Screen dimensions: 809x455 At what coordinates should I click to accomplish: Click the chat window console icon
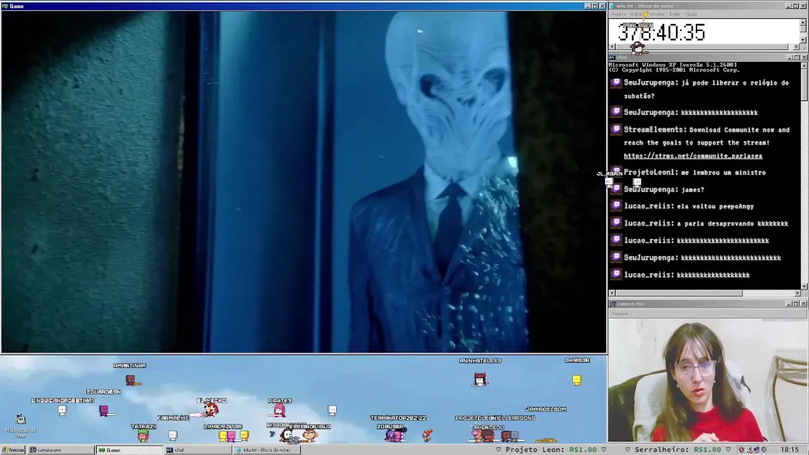point(612,58)
